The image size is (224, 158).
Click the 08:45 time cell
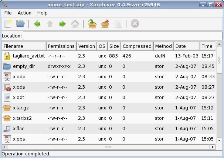tap(208, 66)
